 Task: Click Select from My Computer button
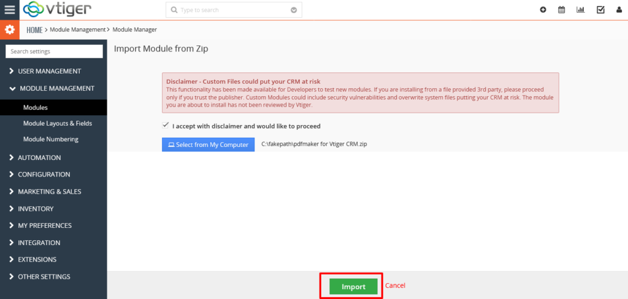pyautogui.click(x=209, y=145)
